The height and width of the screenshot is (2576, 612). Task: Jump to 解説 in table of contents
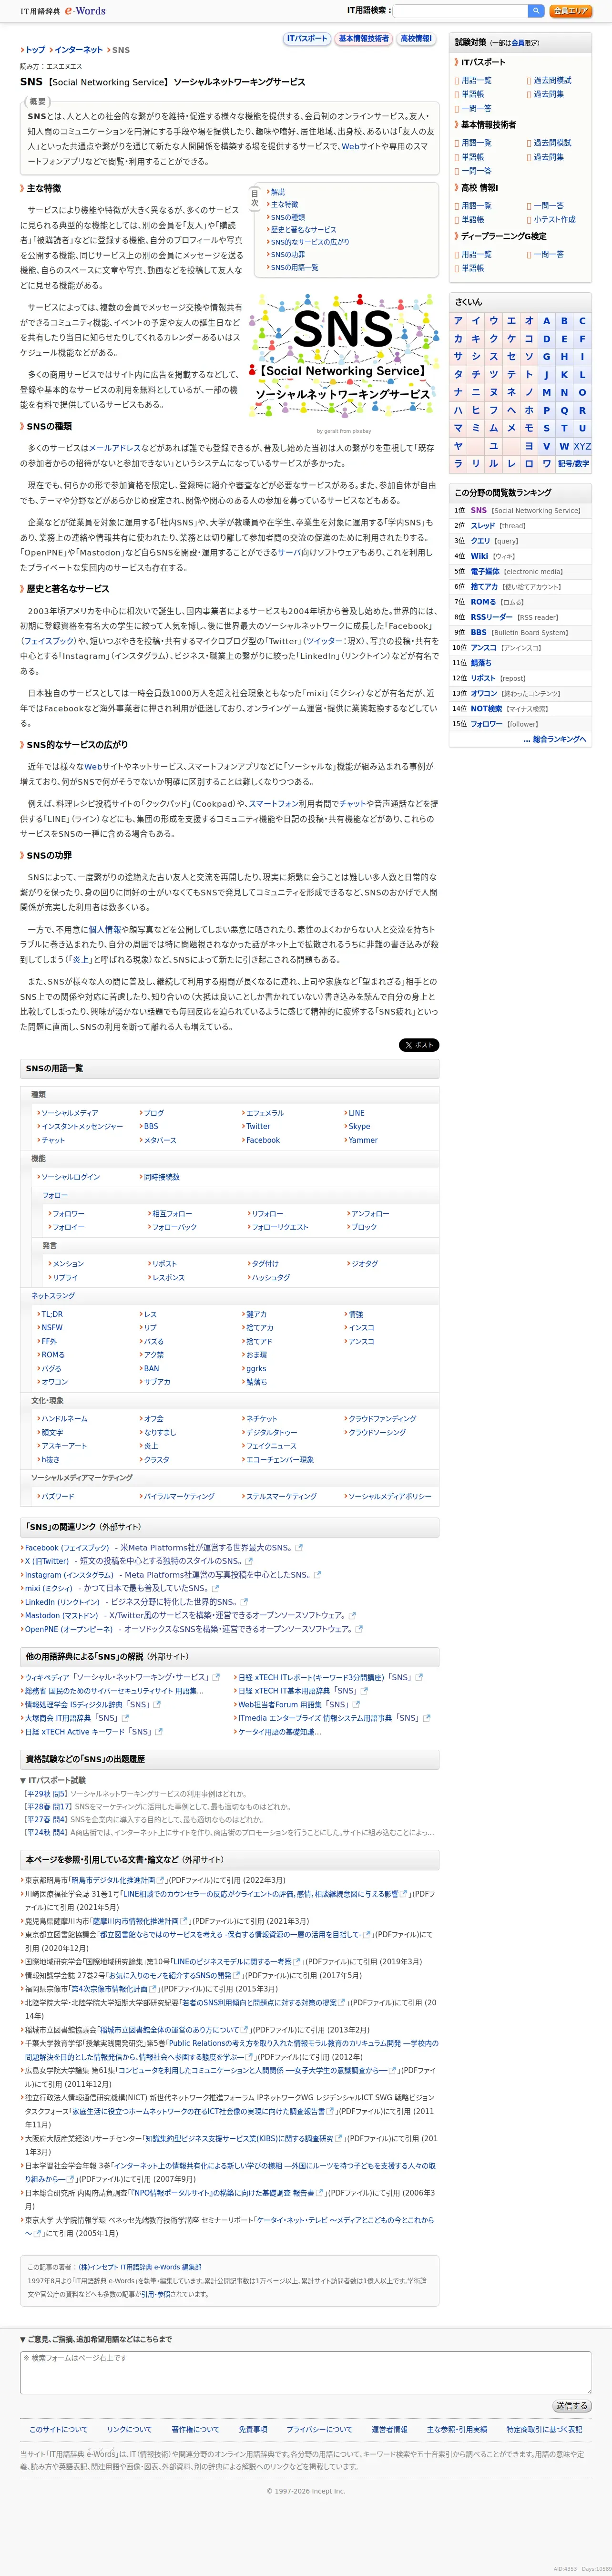pyautogui.click(x=277, y=192)
